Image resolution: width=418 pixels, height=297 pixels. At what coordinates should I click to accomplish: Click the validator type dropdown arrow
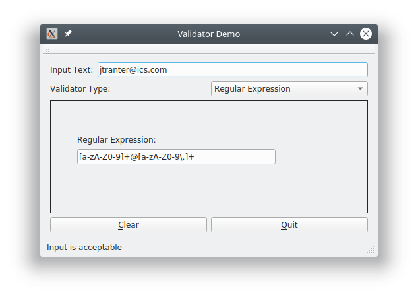point(360,89)
